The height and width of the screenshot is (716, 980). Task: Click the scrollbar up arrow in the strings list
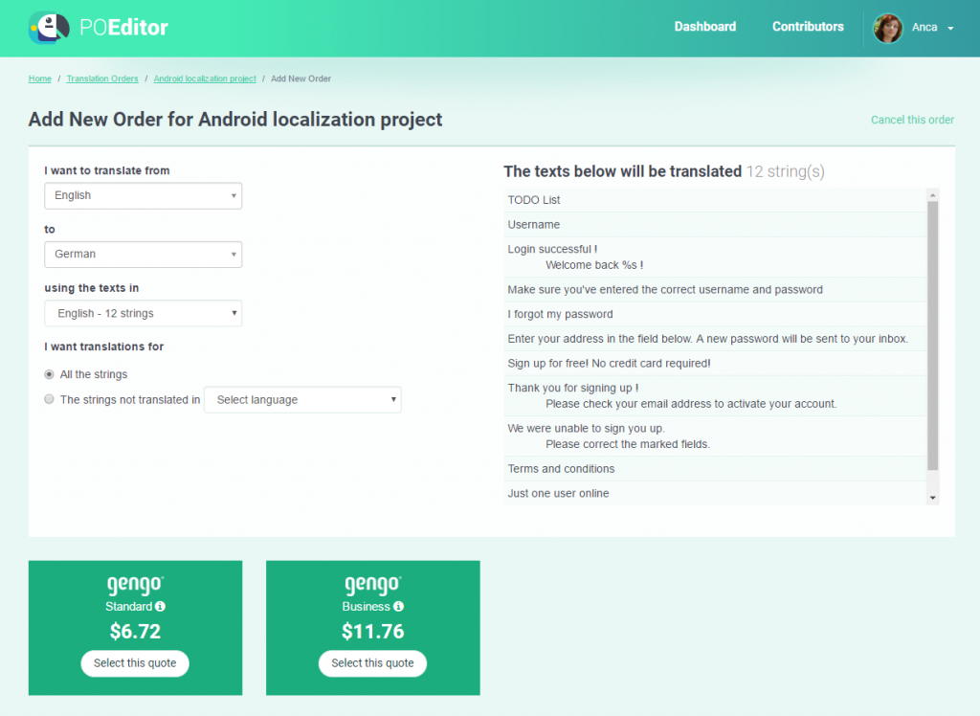[x=931, y=194]
